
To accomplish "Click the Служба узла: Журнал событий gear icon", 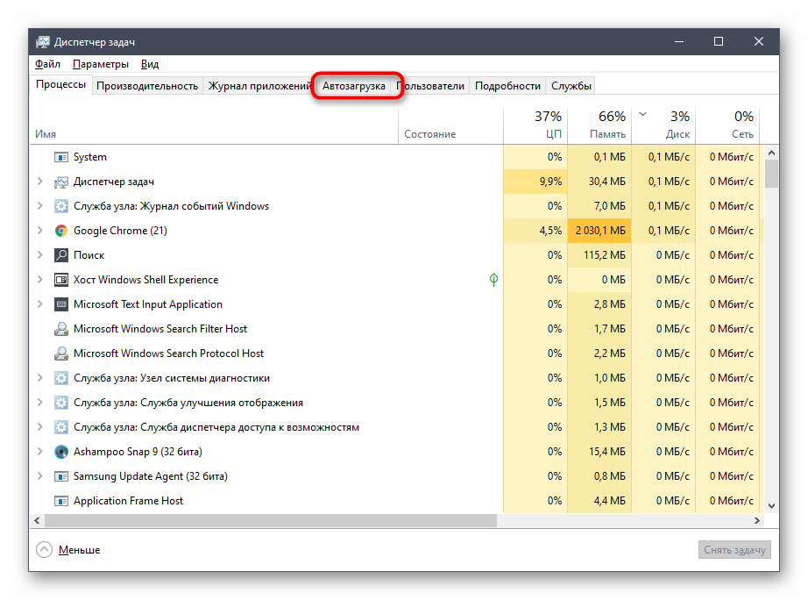I will click(x=61, y=206).
